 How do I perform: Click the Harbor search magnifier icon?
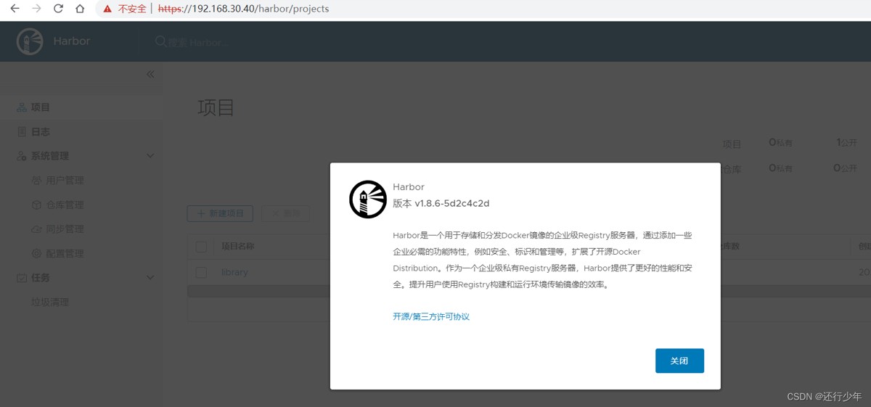point(160,41)
